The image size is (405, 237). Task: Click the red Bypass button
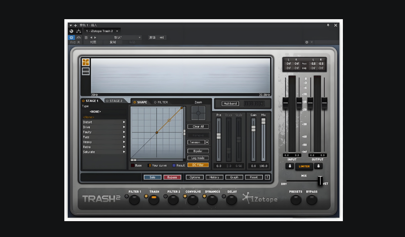172,177
